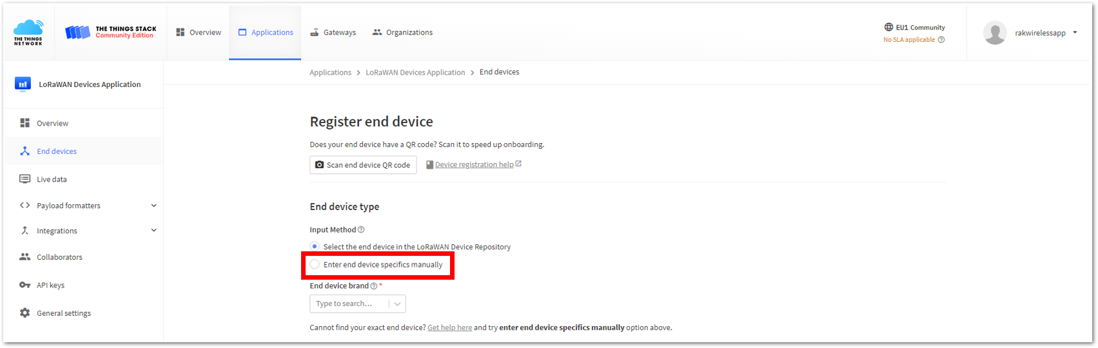Click the API keys key icon
Screen dimensions: 1098x348
[x=25, y=285]
